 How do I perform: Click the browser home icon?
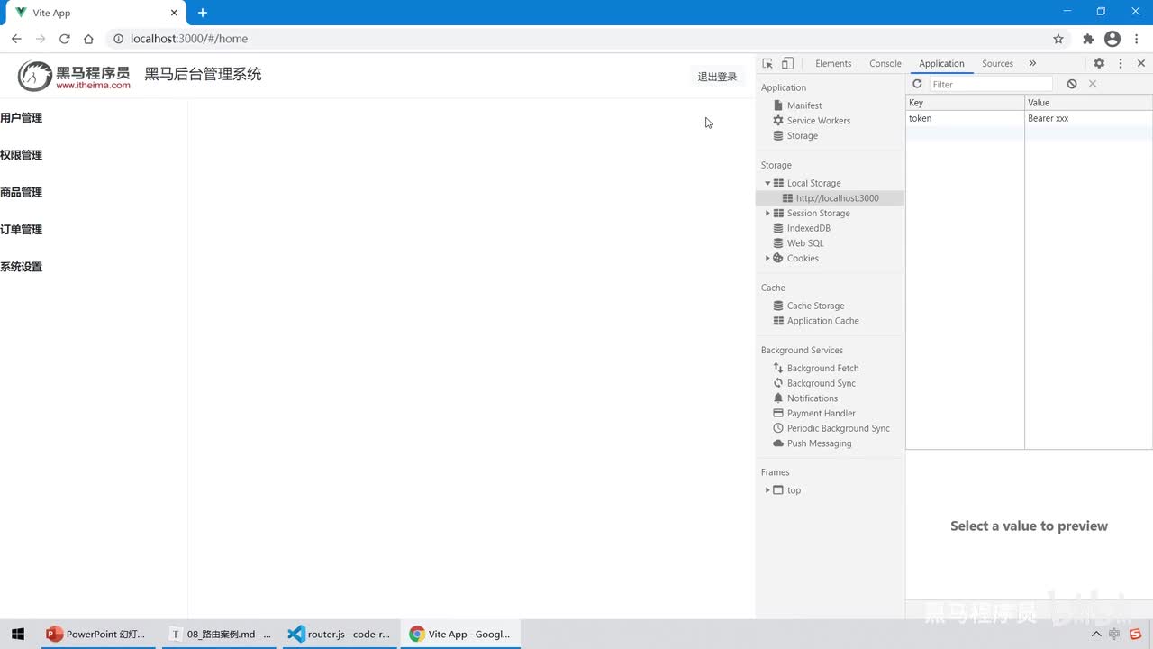[88, 39]
